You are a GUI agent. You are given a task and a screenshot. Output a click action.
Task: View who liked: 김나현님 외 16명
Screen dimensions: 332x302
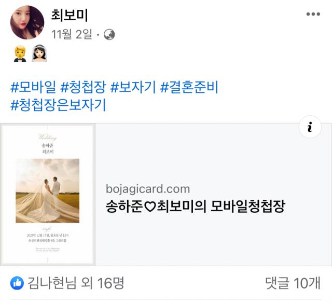coord(76,283)
